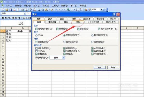The height and width of the screenshot is (97, 144).
Task: Open the zoom percentage dropdown arrow
Action: pos(101,10)
